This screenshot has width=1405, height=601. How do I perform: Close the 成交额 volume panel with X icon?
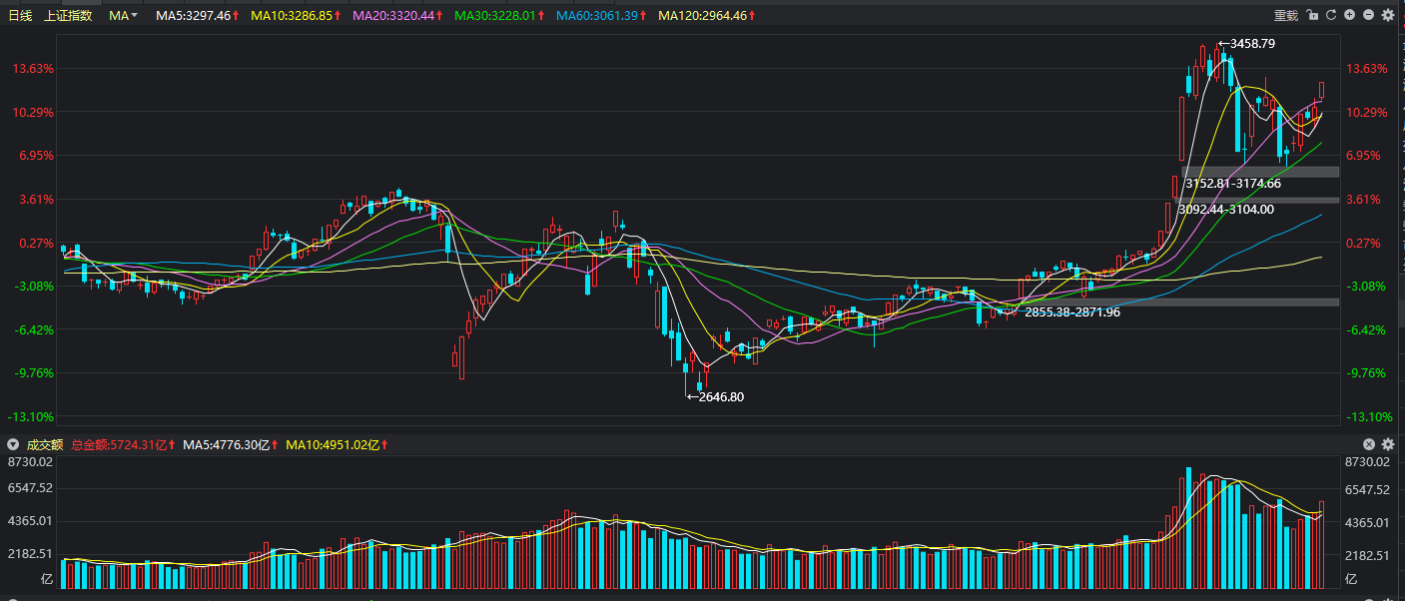1369,444
